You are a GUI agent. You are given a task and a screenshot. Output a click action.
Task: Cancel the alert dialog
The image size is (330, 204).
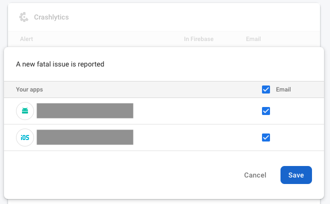[255, 175]
